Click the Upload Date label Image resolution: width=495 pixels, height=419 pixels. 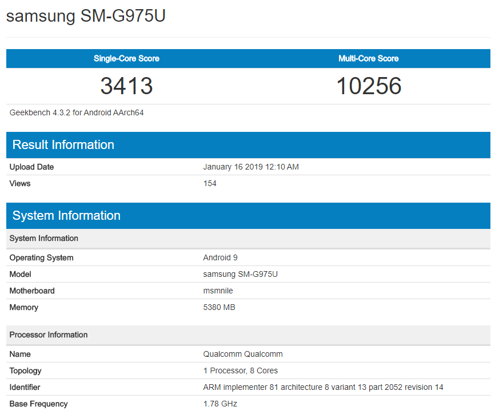(x=31, y=167)
